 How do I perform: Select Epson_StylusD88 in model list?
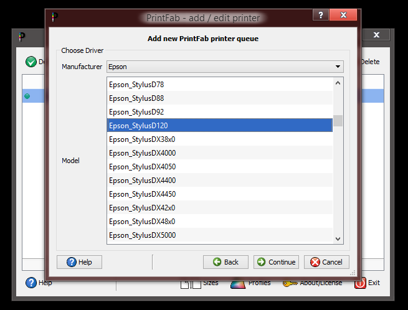[220, 98]
